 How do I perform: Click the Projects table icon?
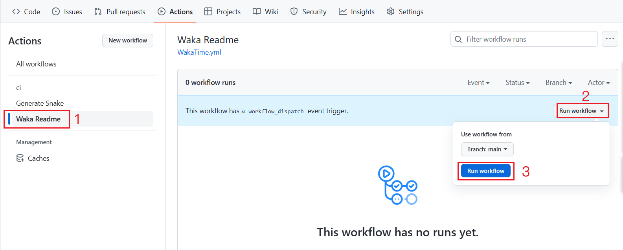tap(208, 12)
